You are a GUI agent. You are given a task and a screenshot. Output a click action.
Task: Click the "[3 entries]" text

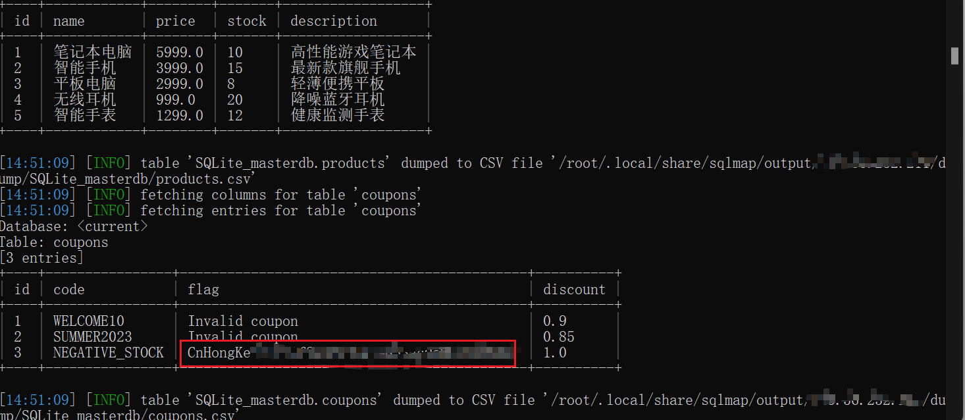42,258
